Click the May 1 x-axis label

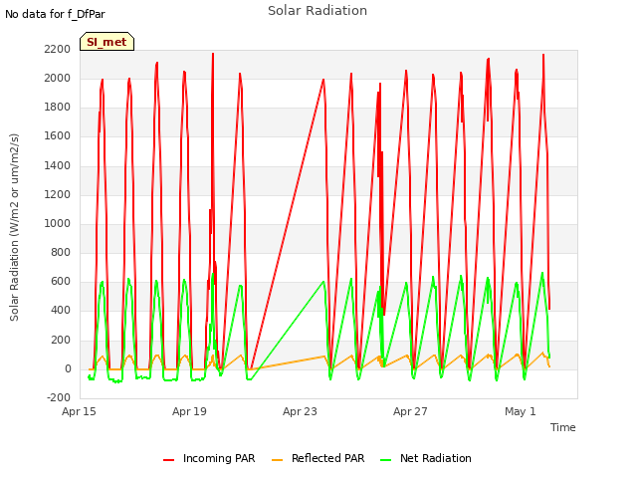521,411
